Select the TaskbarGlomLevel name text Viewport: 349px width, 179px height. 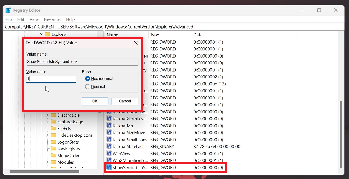130,119
